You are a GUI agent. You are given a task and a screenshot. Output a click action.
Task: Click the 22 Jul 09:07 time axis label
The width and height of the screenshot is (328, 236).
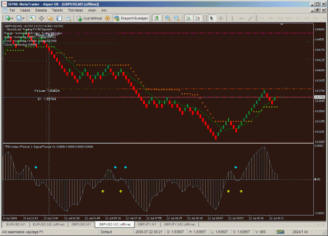click(x=215, y=218)
